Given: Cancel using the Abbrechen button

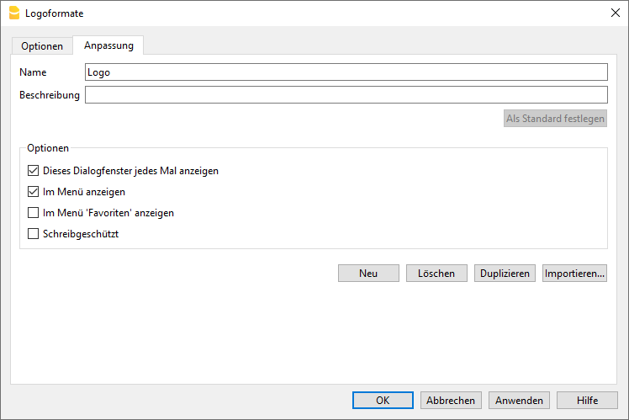Looking at the screenshot, I should point(452,401).
